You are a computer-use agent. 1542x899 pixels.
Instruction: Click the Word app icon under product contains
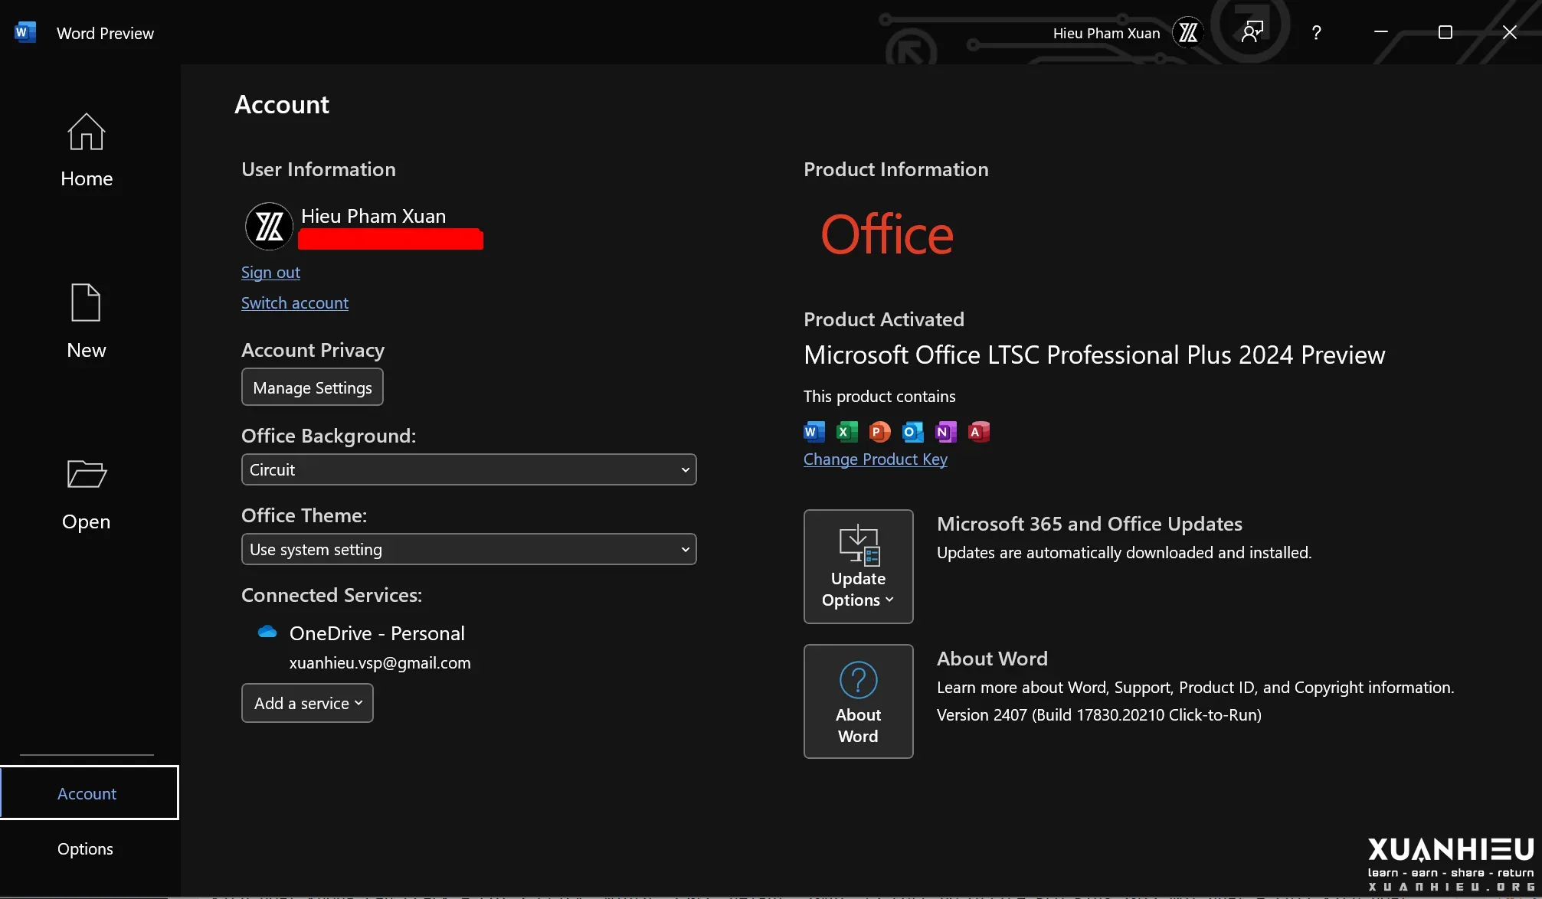[x=814, y=432]
